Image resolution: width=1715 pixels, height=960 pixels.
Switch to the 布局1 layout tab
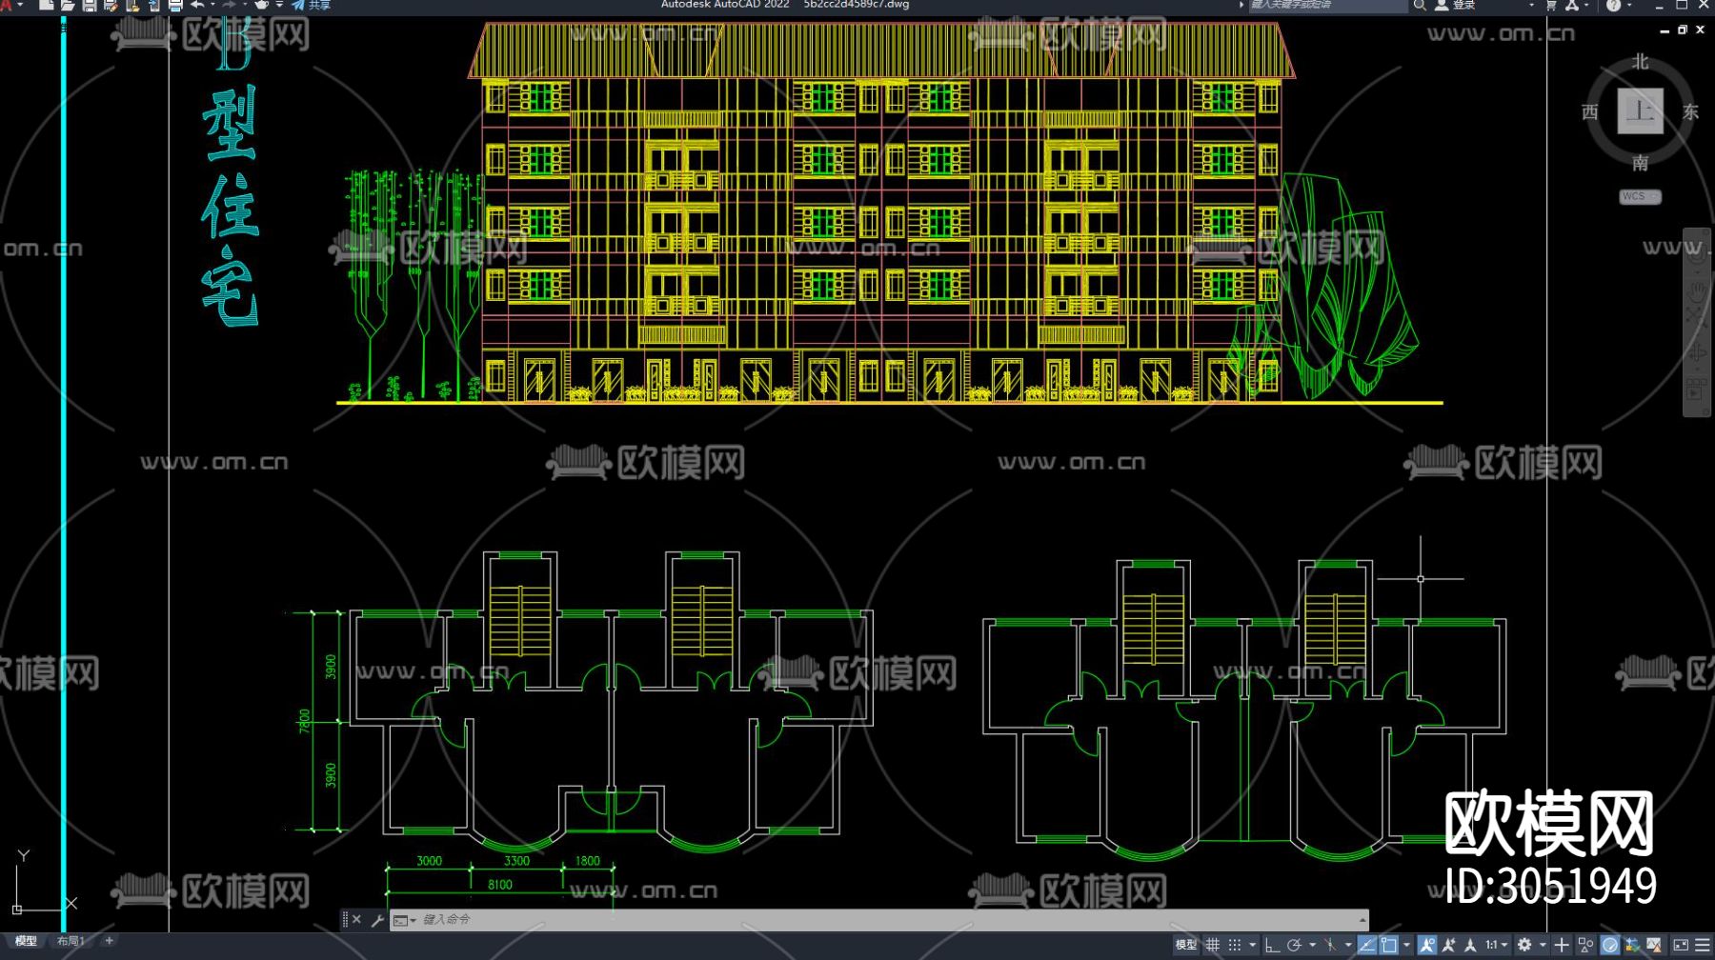[x=71, y=941]
